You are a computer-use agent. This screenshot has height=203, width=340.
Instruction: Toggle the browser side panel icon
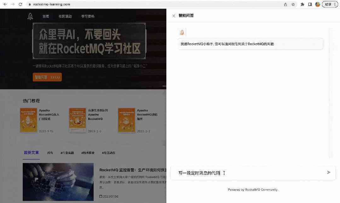click(x=310, y=4)
